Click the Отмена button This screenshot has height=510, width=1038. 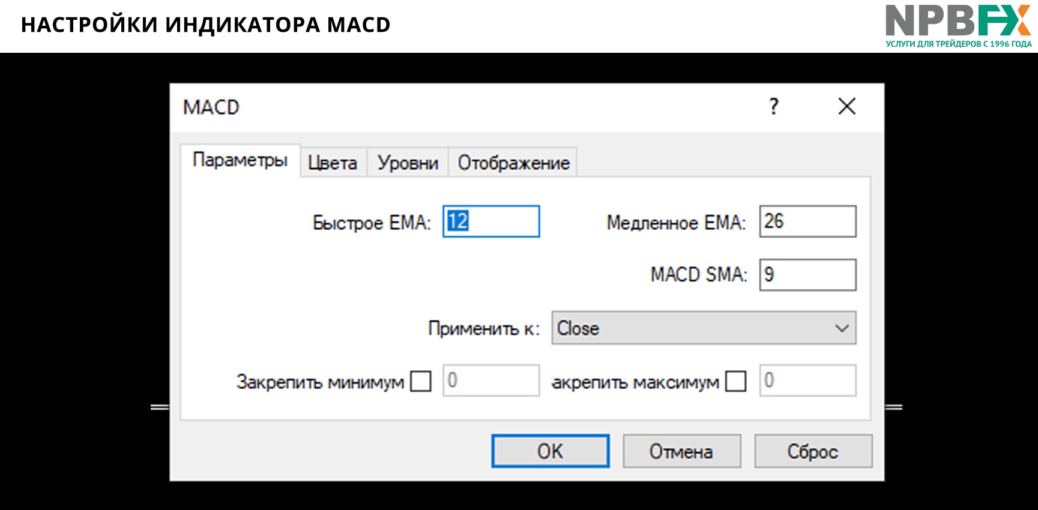pyautogui.click(x=681, y=451)
